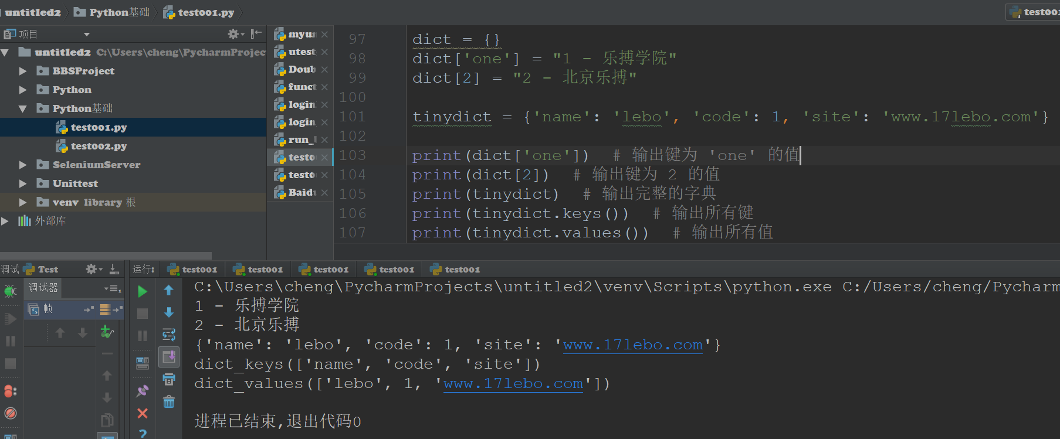Click debug panel stop square icon
The height and width of the screenshot is (439, 1060).
point(10,363)
